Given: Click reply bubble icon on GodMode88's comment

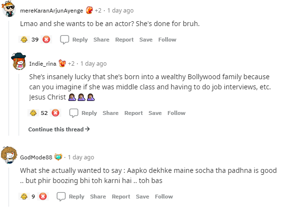Looking at the screenshot, I should click(61, 197).
